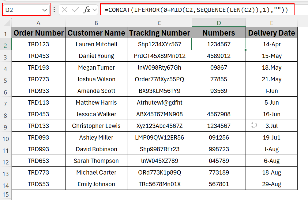This screenshot has width=308, height=200.
Task: Select the 29-Aug delivery date cell
Action: click(271, 184)
